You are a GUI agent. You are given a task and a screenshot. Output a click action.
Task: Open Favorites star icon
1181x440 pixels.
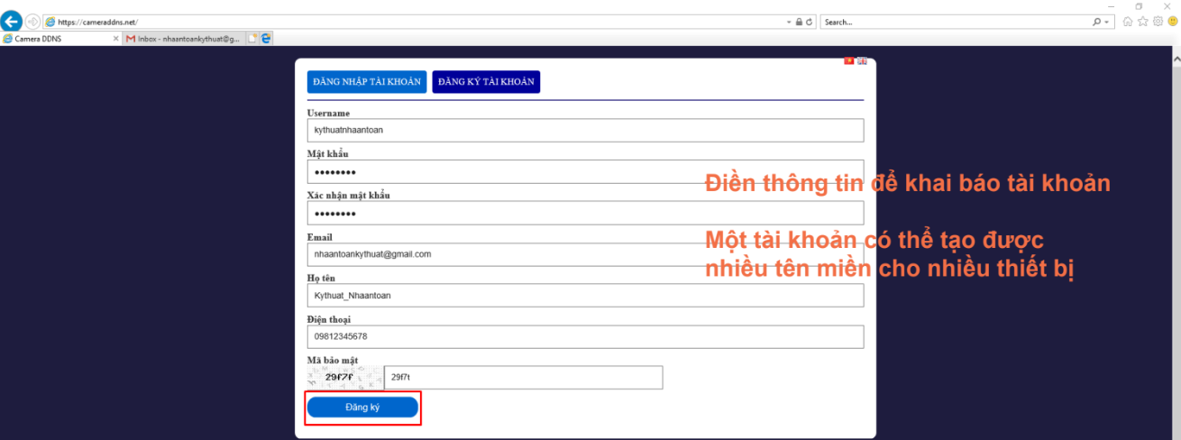(x=1142, y=22)
